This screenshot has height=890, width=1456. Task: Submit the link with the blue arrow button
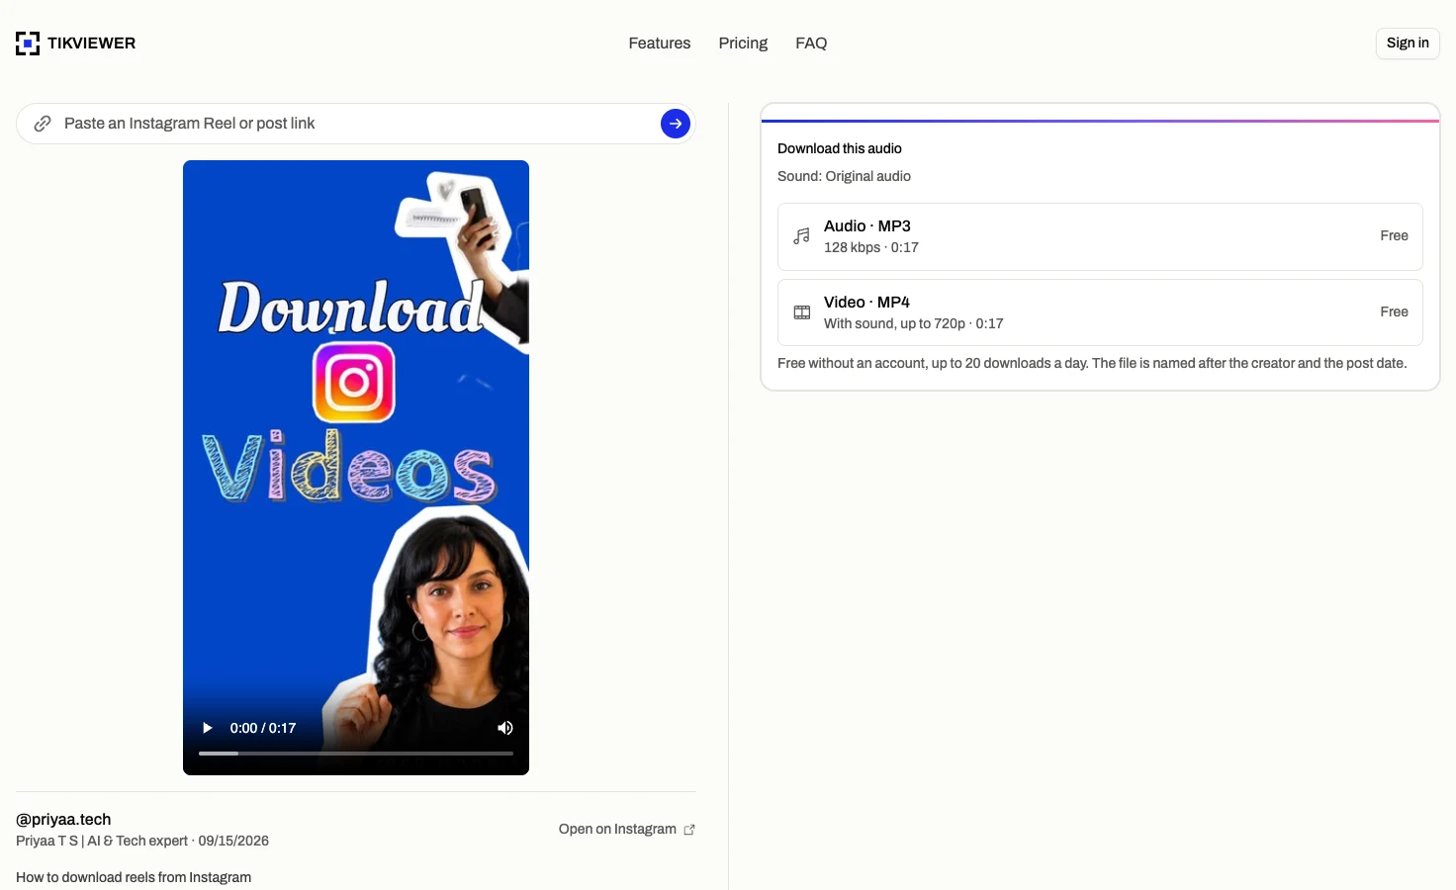point(676,124)
